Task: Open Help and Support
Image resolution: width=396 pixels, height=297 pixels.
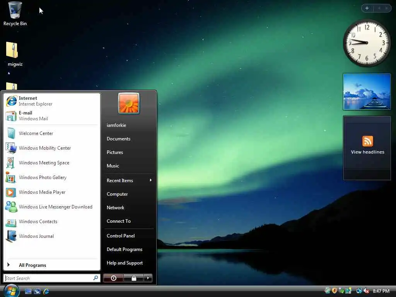Action: tap(129, 263)
